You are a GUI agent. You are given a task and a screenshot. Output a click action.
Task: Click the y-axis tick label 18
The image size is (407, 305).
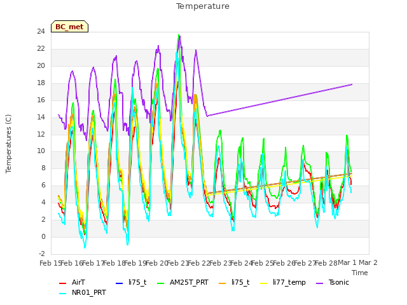coord(41,83)
